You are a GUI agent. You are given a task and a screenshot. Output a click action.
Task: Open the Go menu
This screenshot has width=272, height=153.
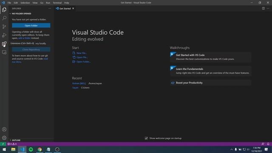(x=42, y=3)
